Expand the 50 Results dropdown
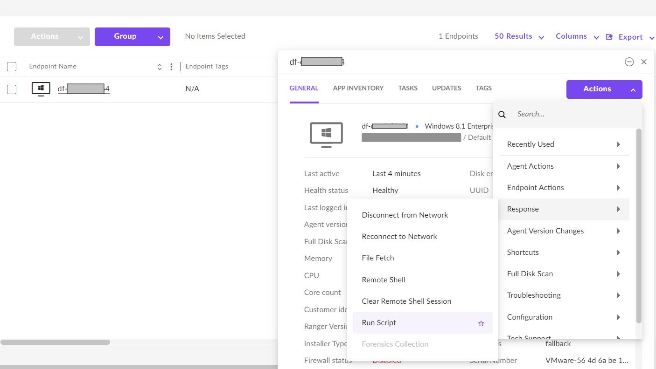Screen dimensions: 656x369 (x=519, y=36)
